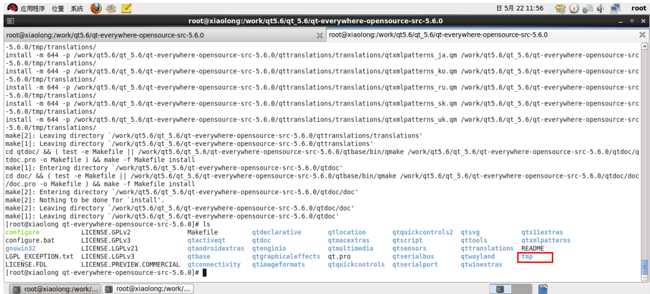The width and height of the screenshot is (650, 294).
Task: Click 'LICENSE.LGPLv21' in the listing
Action: pos(109,249)
